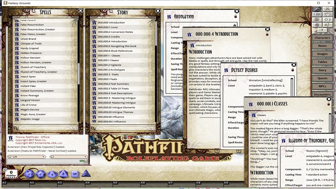
Task: Open the party sheet info icon
Action: point(317,14)
